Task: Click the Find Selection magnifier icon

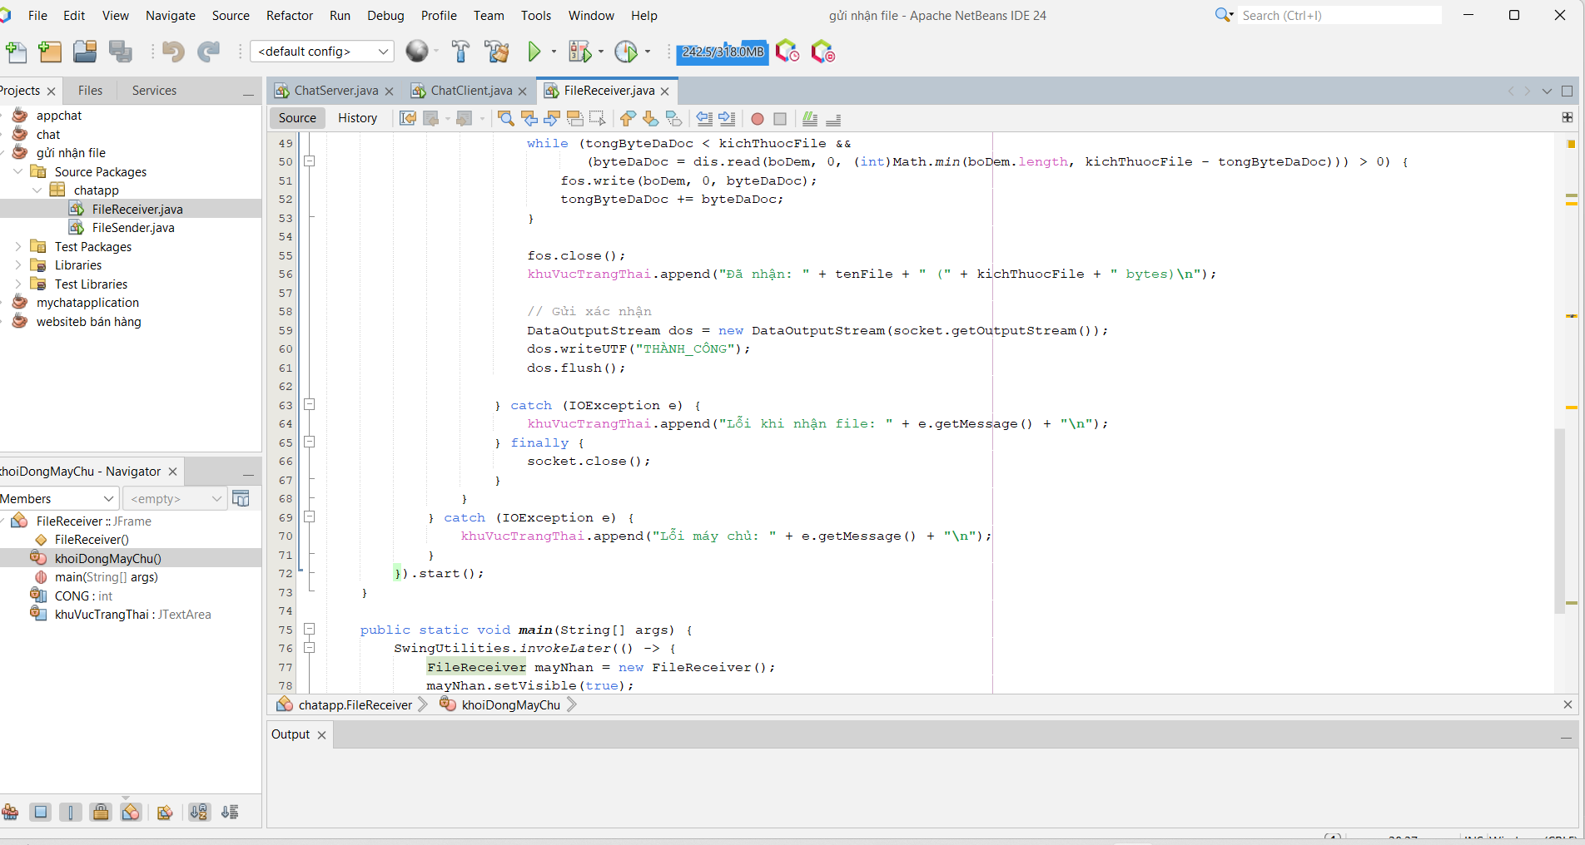Action: click(505, 119)
